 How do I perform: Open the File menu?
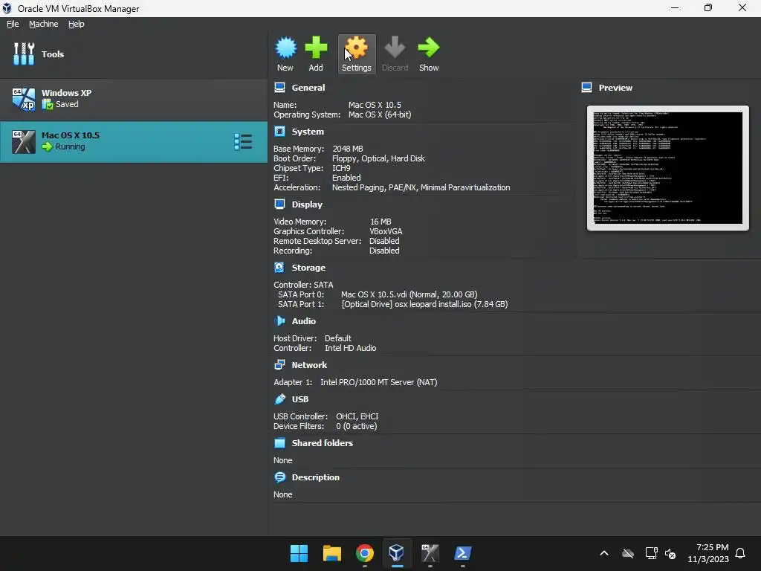point(13,24)
